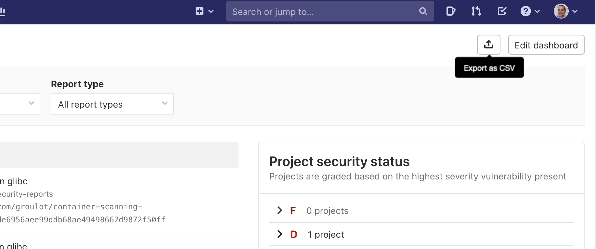Screen dimensions: 596x249
Task: Open the All report types dropdown
Action: point(112,104)
